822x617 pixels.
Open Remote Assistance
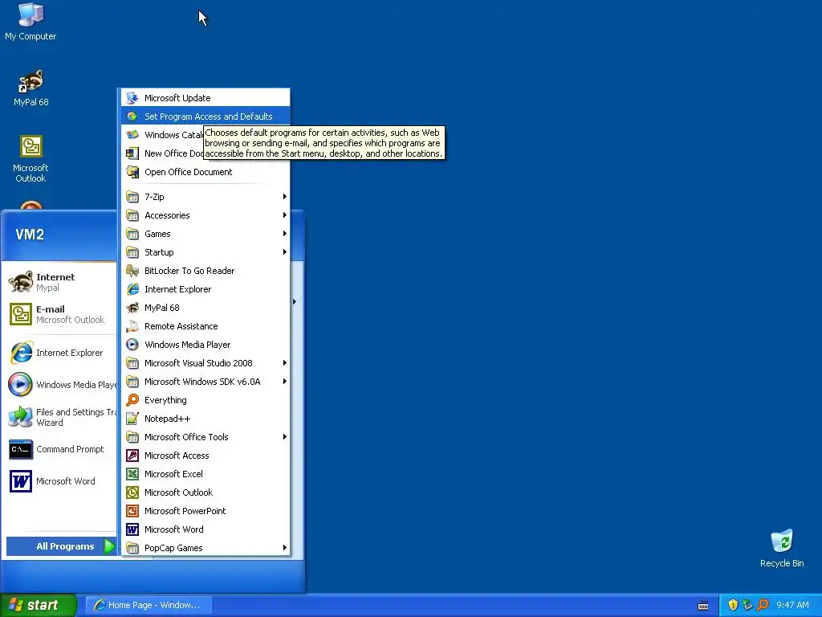point(205,326)
